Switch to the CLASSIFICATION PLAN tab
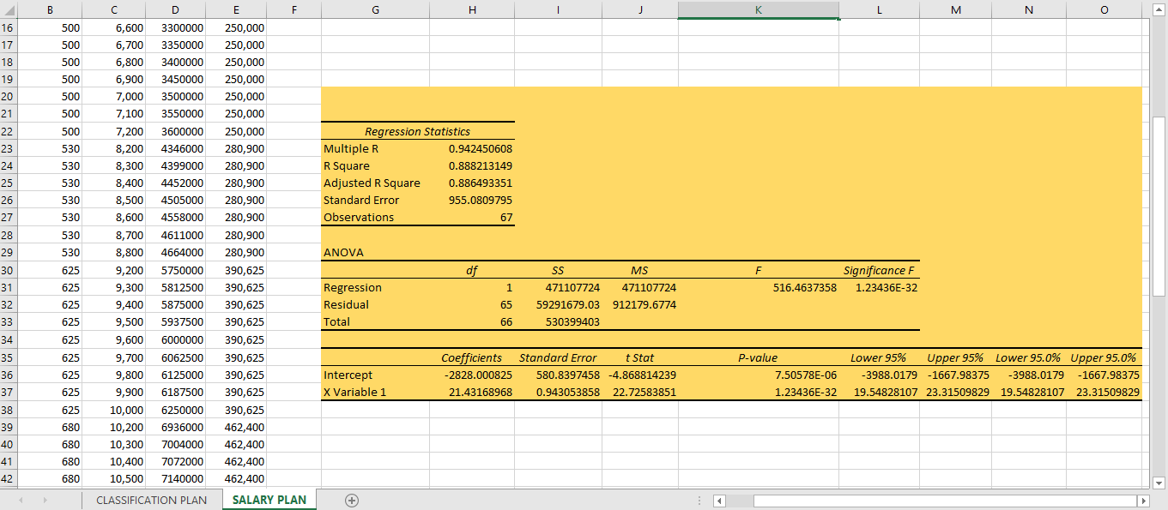 (151, 500)
